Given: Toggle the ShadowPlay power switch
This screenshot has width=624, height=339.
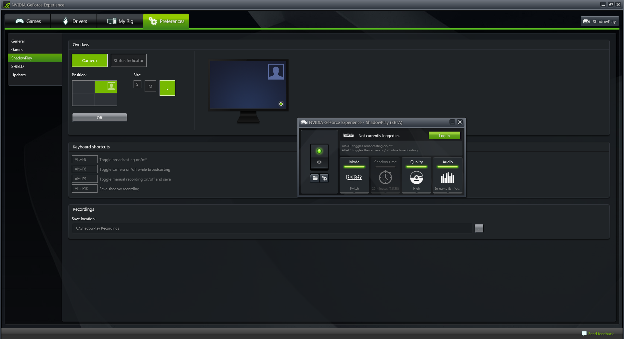Looking at the screenshot, I should click(319, 157).
